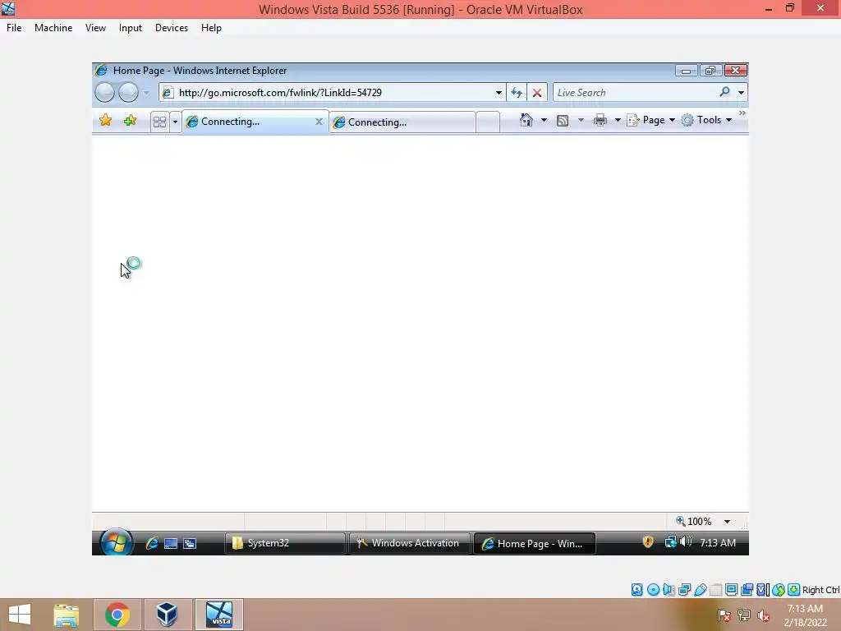Open the Quick Tabs view
Screen dimensions: 841x631
tap(159, 122)
